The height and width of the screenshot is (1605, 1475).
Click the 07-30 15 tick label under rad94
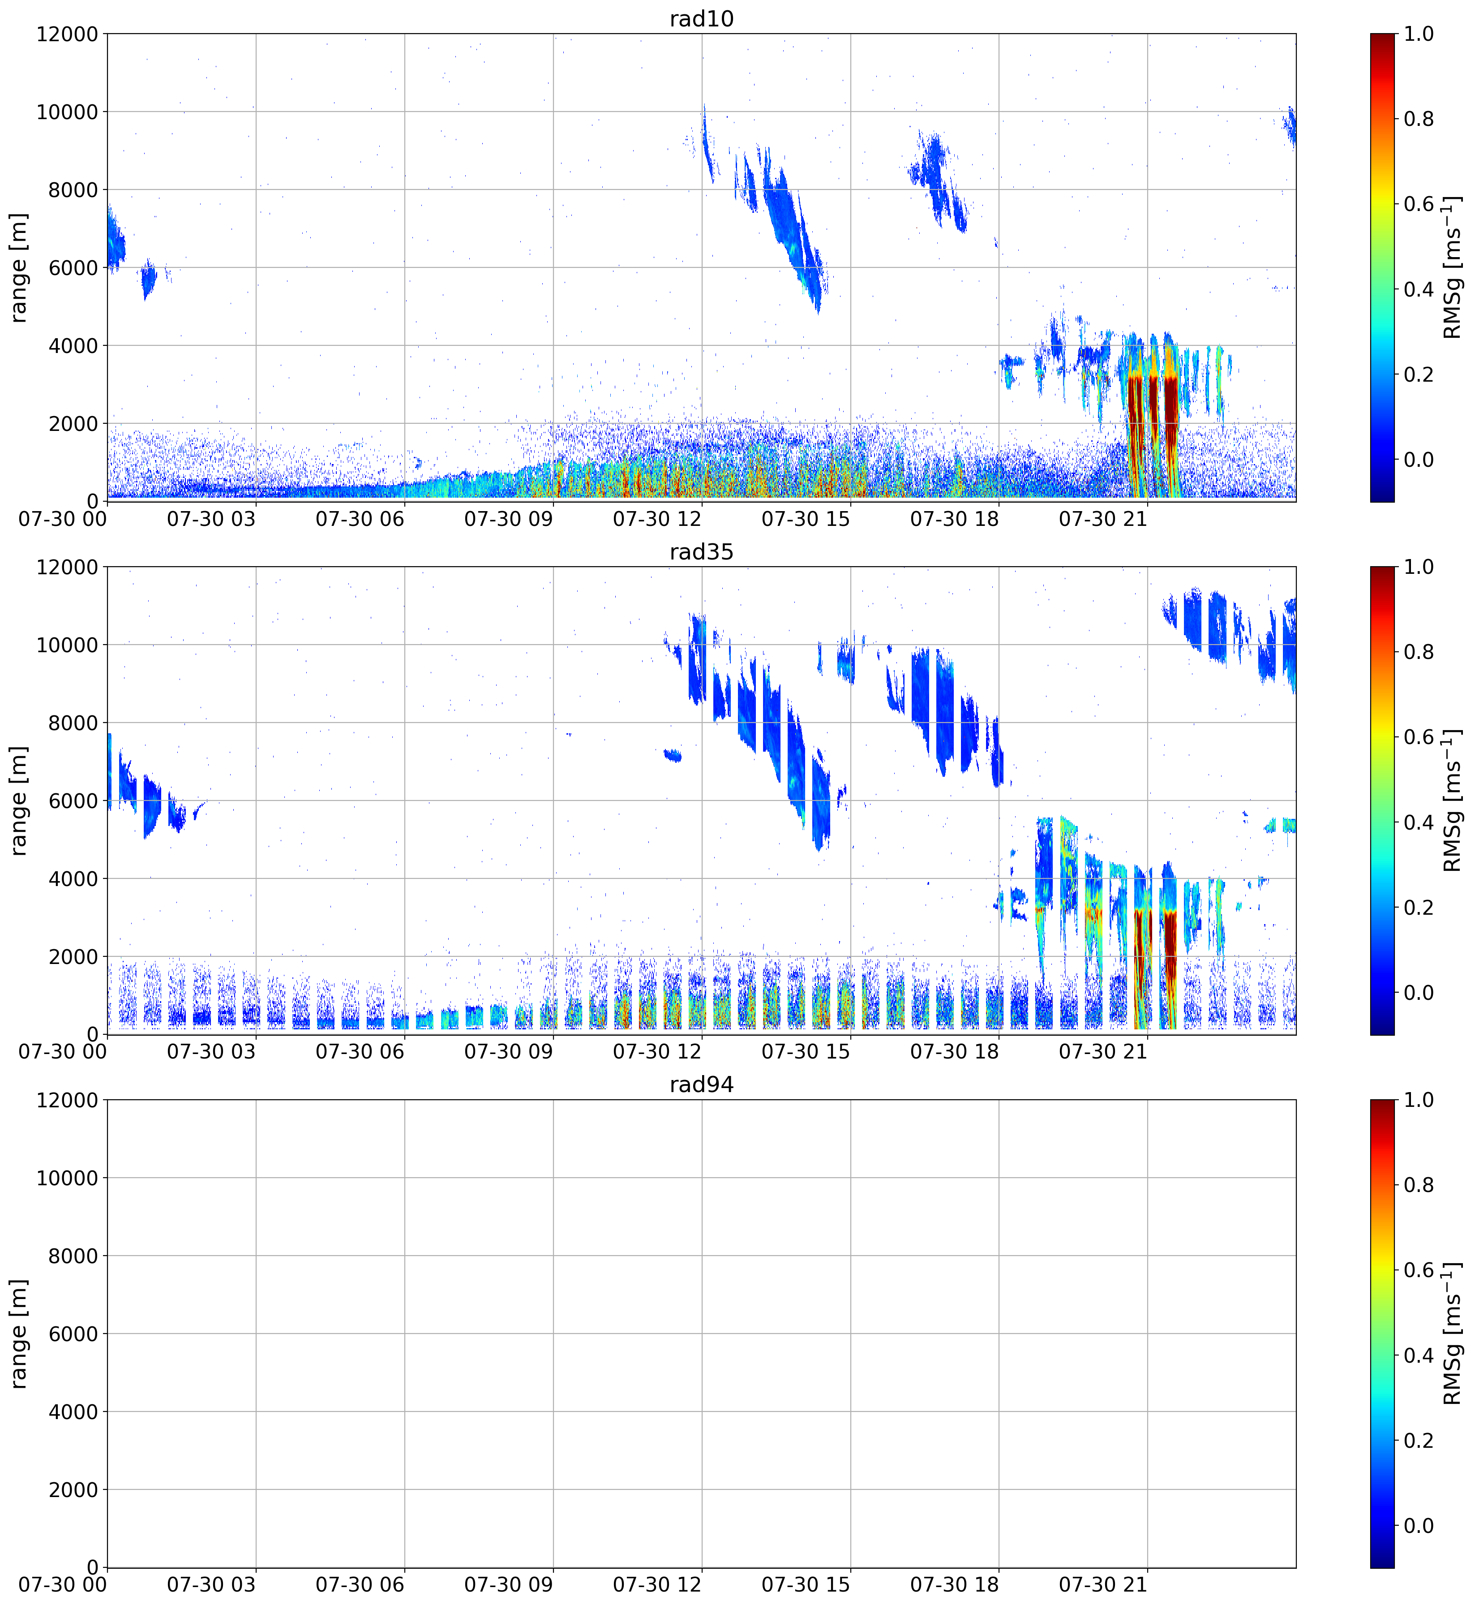click(x=806, y=1584)
